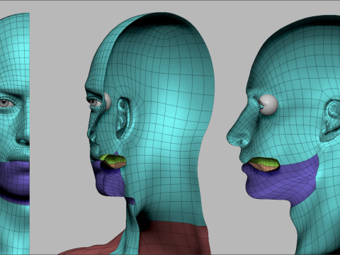
Task: Select the white eyeball sphere on right profile head
Action: point(268,105)
